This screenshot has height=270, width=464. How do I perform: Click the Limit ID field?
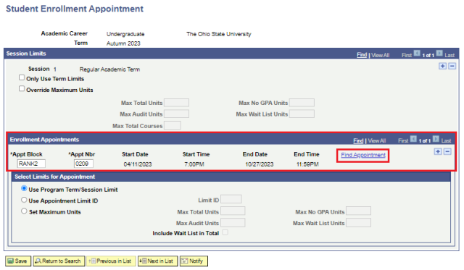click(x=231, y=199)
